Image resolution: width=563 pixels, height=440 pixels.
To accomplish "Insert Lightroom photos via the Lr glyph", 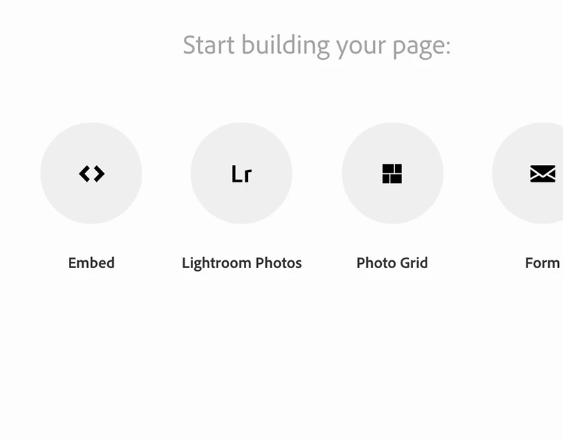I will pyautogui.click(x=241, y=173).
